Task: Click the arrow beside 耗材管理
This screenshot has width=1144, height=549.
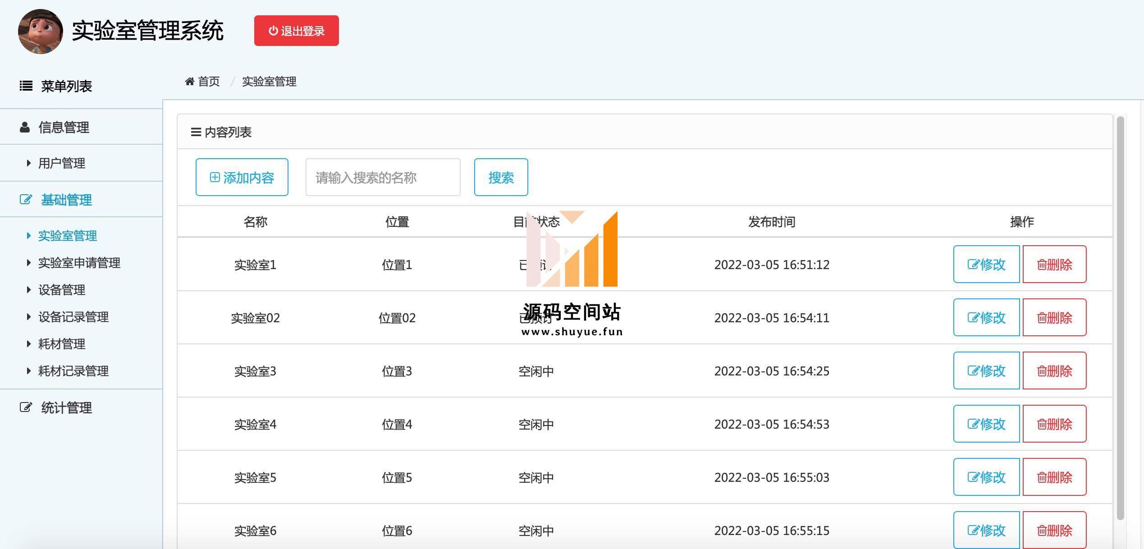Action: (28, 344)
